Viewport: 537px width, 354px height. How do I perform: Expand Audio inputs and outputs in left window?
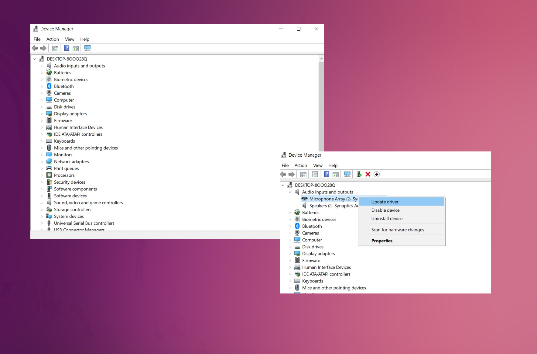(42, 66)
